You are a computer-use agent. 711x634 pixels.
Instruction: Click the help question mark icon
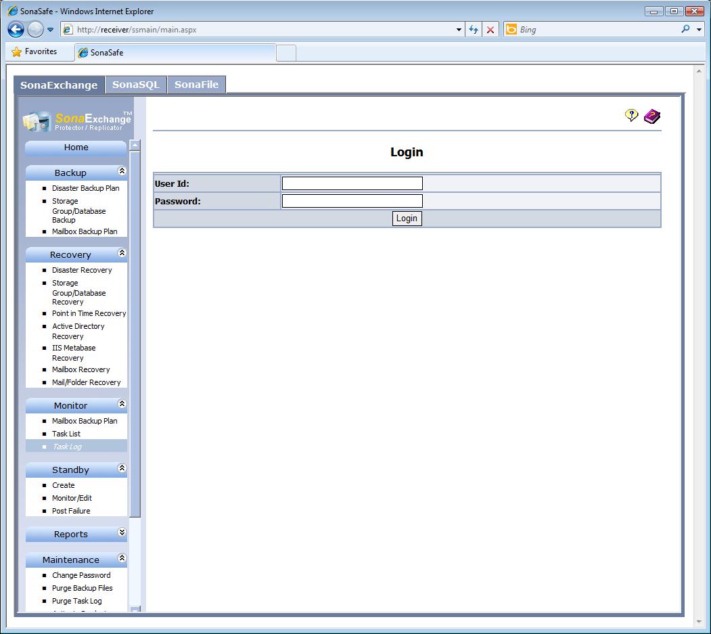coord(631,116)
